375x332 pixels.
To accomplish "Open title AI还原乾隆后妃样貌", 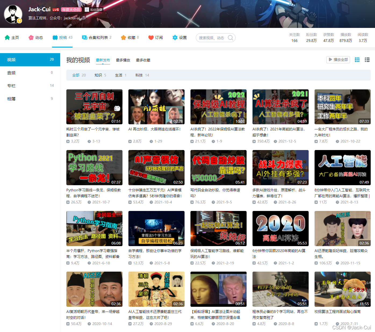I will pyautogui.click(x=341, y=254).
